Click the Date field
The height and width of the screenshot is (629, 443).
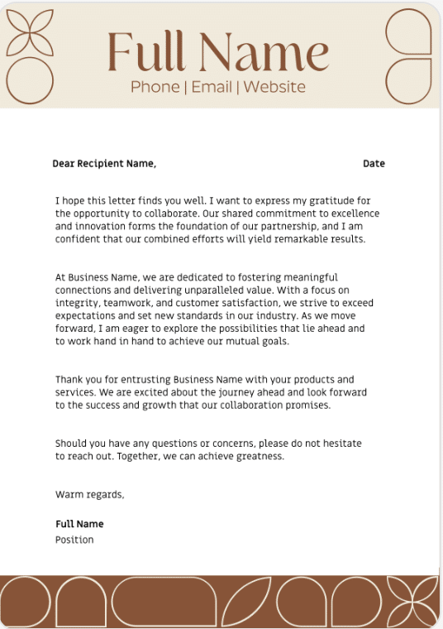point(374,164)
